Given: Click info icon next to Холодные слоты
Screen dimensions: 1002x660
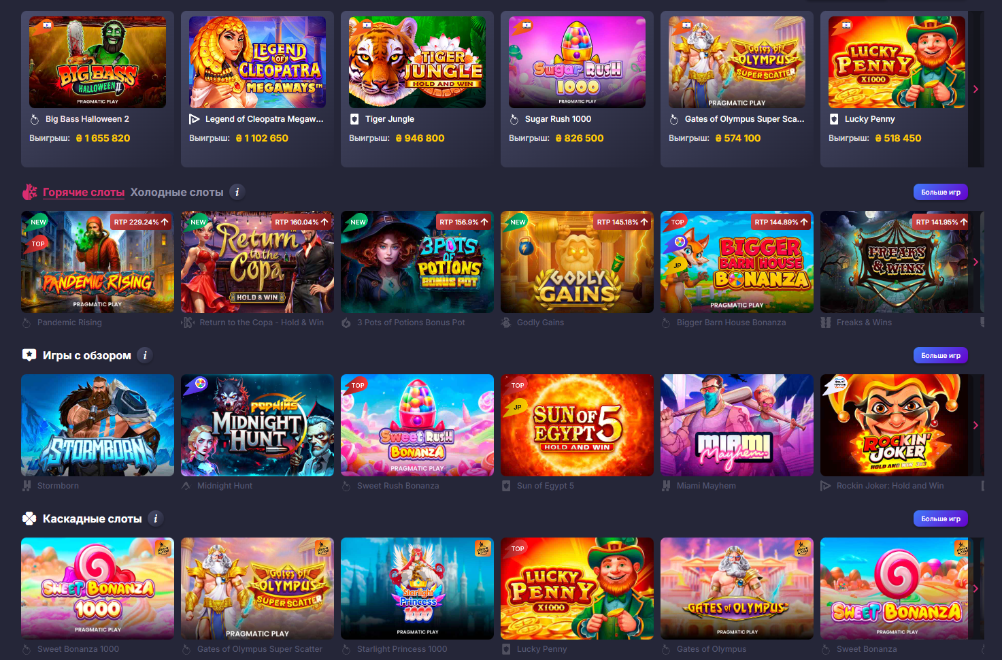Looking at the screenshot, I should [237, 192].
